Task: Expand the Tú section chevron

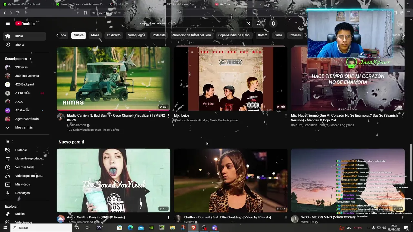Action: (13, 141)
